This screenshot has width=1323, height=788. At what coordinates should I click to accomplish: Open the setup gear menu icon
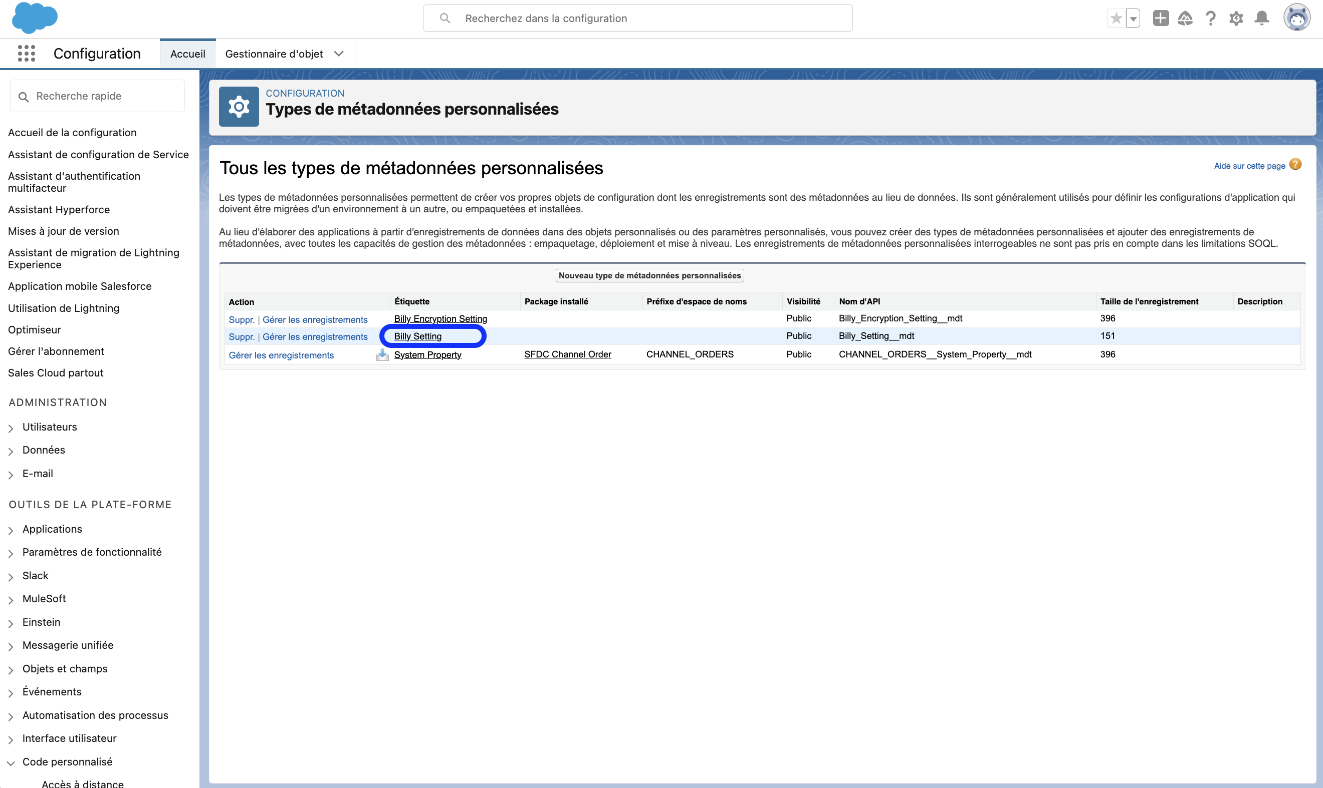coord(1236,19)
